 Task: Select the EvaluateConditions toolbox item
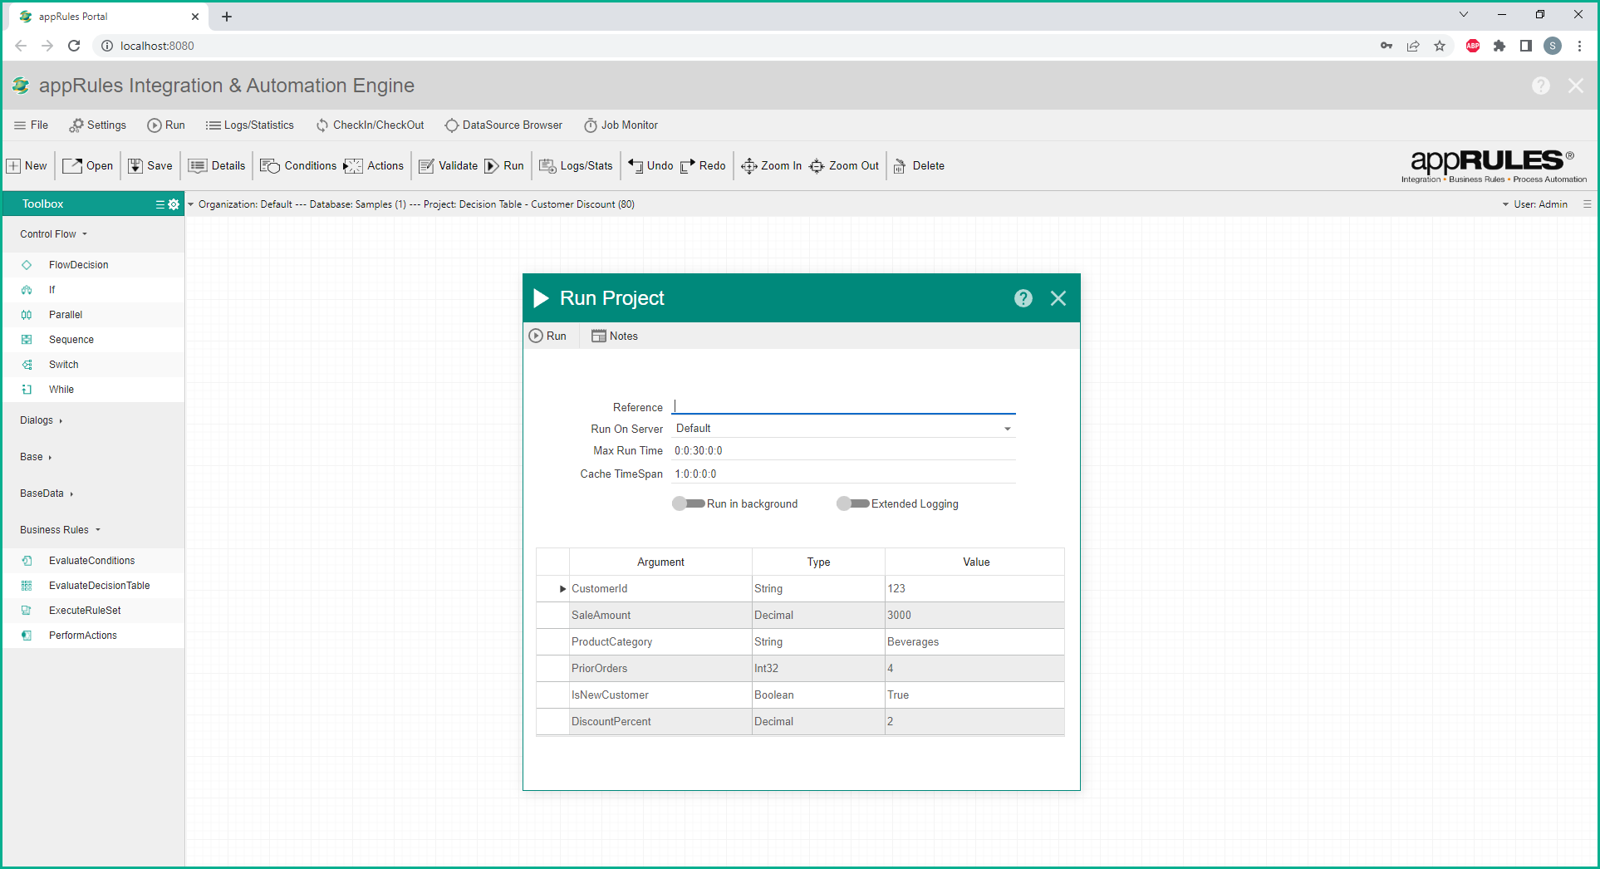click(93, 561)
